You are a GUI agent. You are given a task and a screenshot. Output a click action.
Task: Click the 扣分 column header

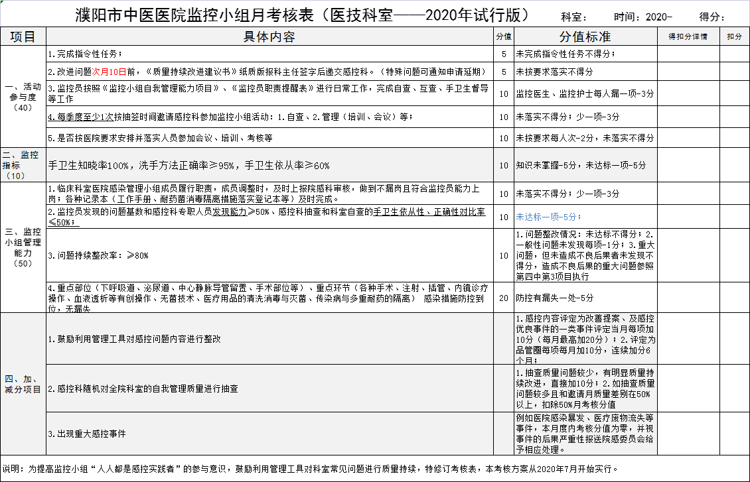click(734, 36)
